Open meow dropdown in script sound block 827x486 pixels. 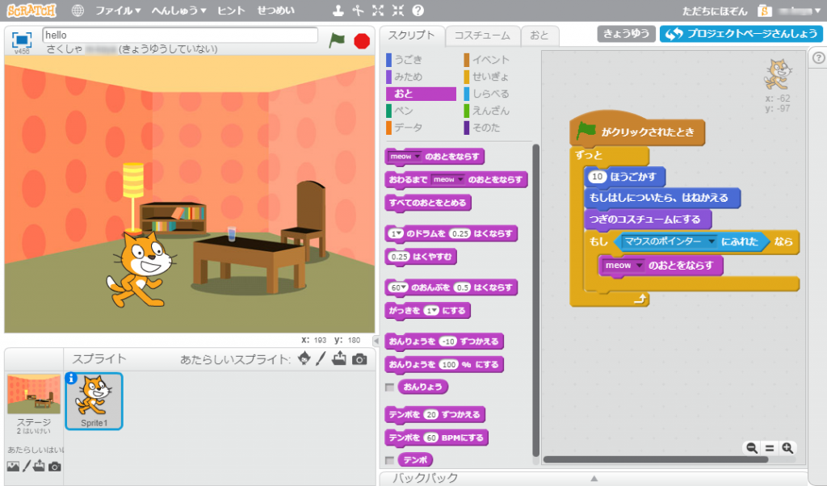click(640, 266)
